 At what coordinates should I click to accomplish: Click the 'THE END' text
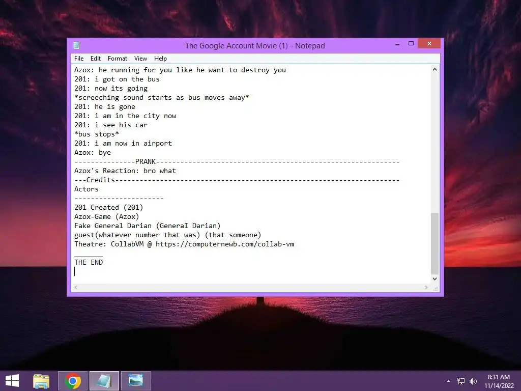click(x=89, y=262)
